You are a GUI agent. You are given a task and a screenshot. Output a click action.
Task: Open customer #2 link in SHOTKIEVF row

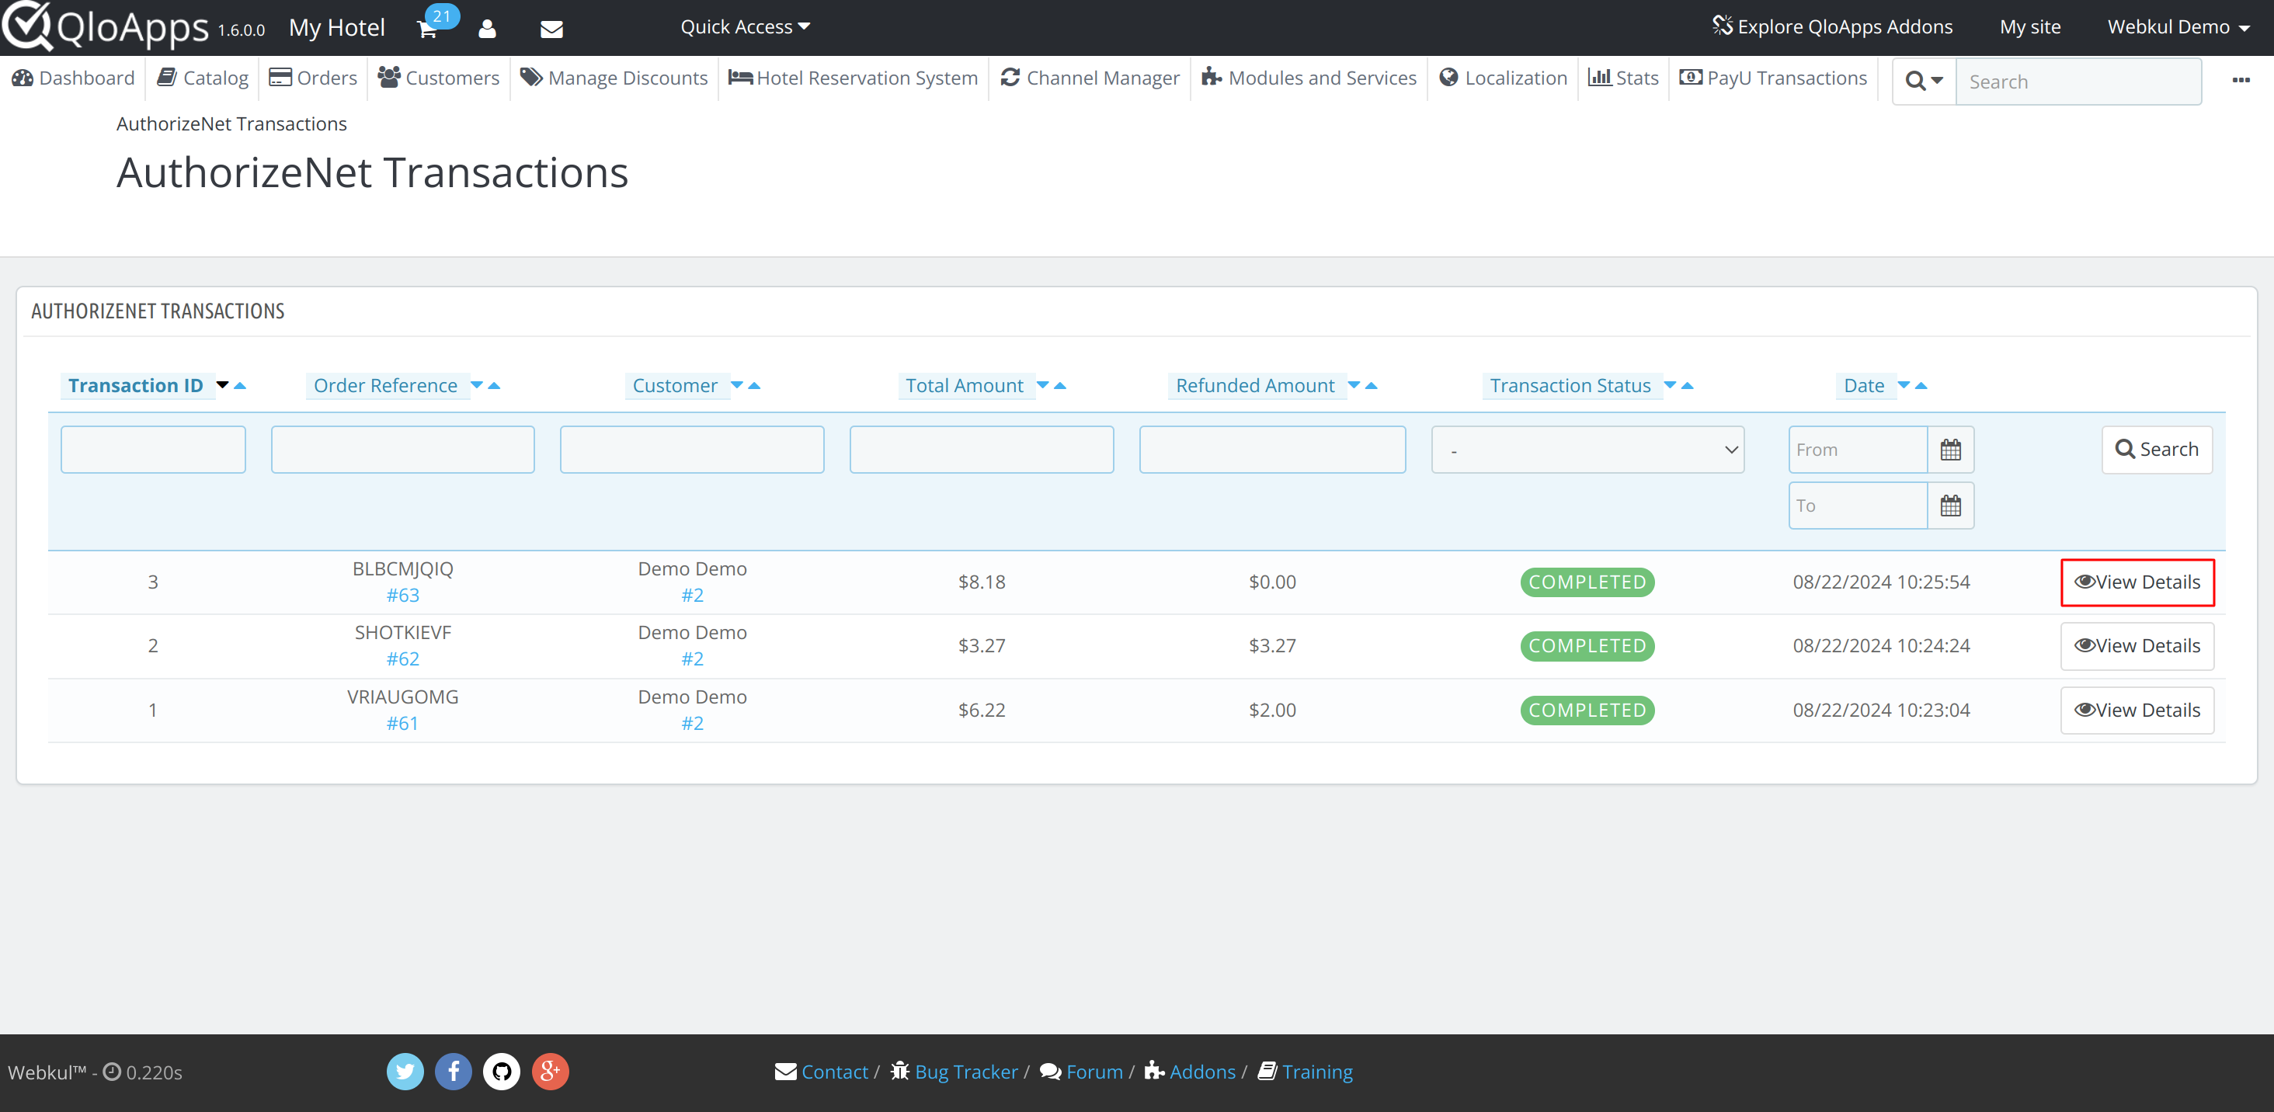pos(692,659)
